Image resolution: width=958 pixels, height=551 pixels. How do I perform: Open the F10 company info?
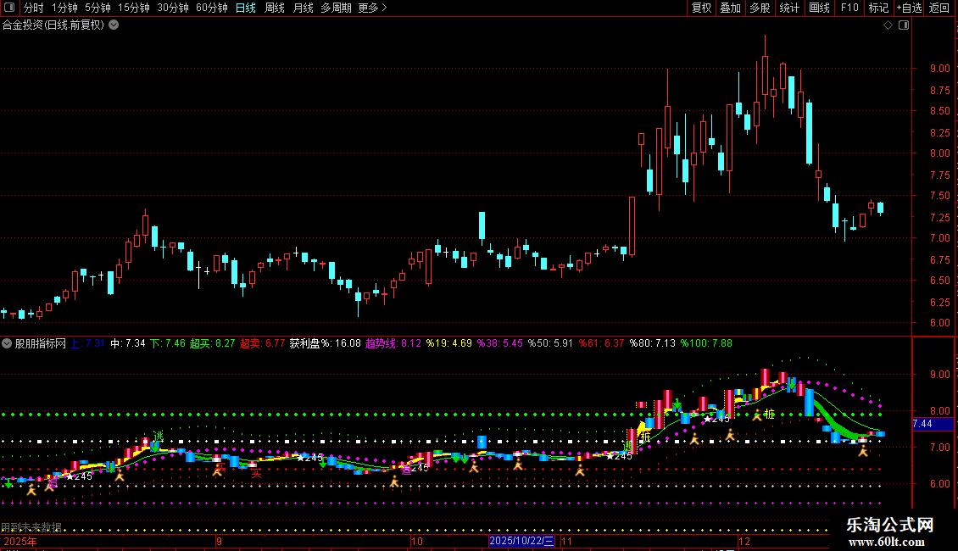pyautogui.click(x=849, y=8)
